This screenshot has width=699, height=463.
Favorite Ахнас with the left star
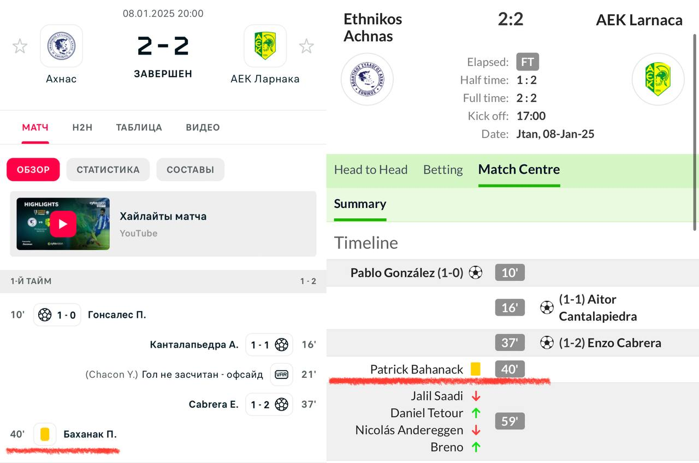tap(20, 46)
